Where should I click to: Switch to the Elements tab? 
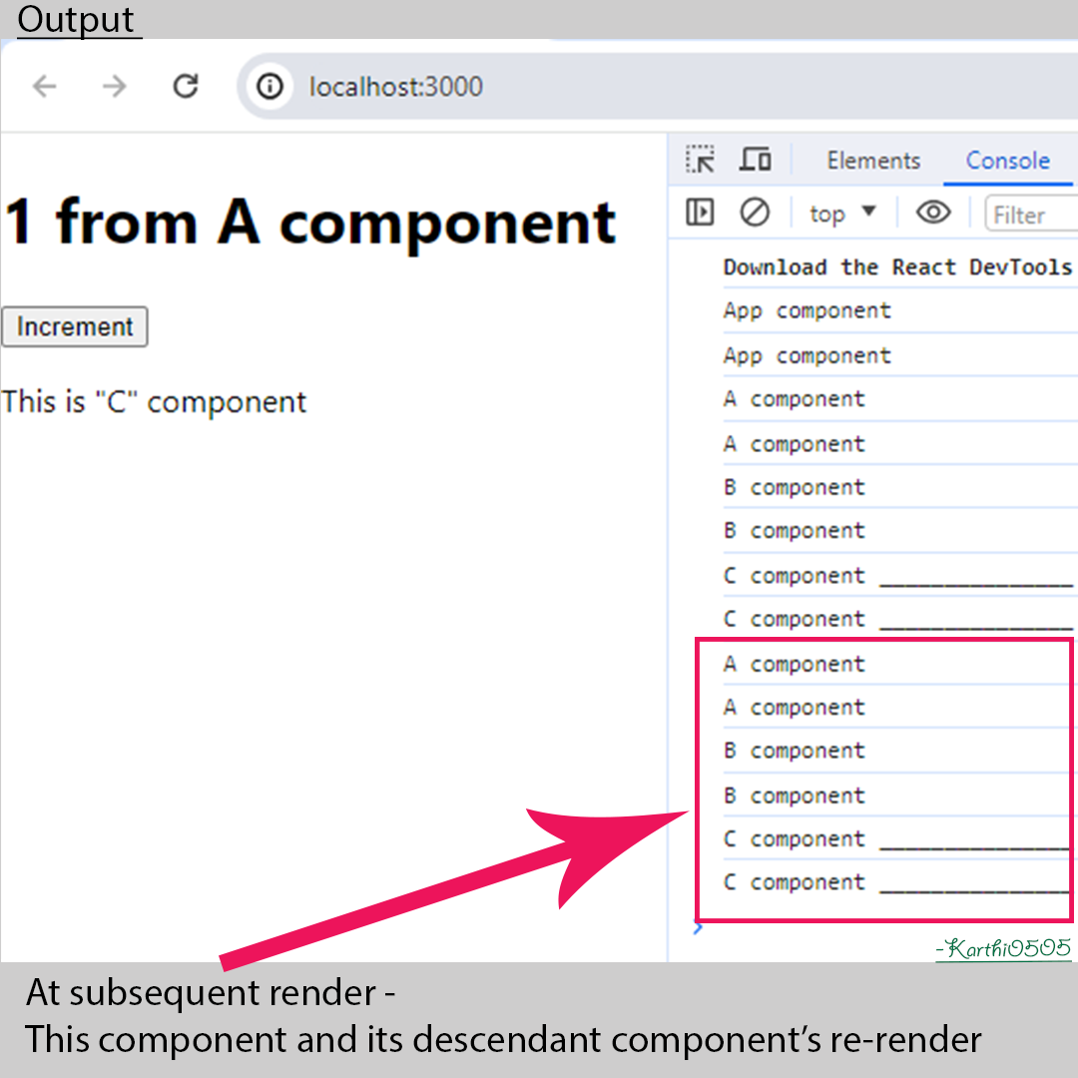(x=873, y=160)
